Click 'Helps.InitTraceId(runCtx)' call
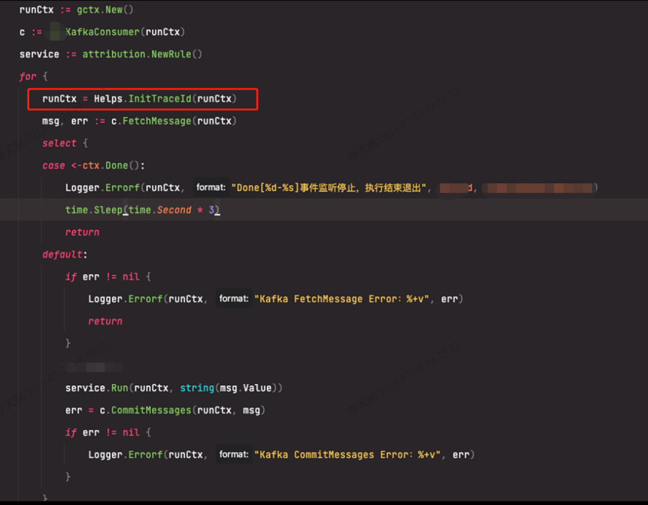Image resolution: width=648 pixels, height=505 pixels. (x=165, y=99)
